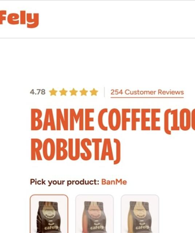Click the round emblem on the first bag
This screenshot has width=195, height=233.
(49, 212)
